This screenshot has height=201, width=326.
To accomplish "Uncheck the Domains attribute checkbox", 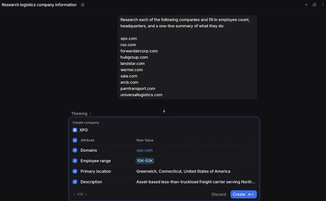I will 75,150.
